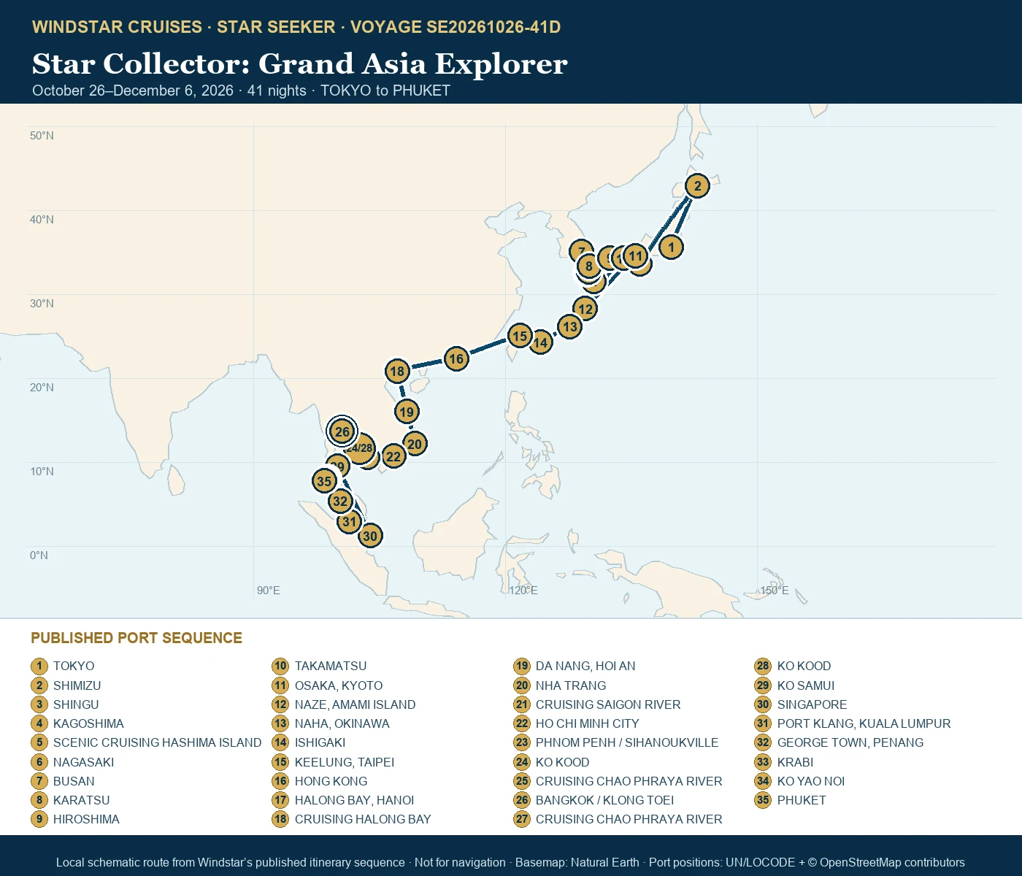Click legend badge 25 in the port list

tap(522, 781)
